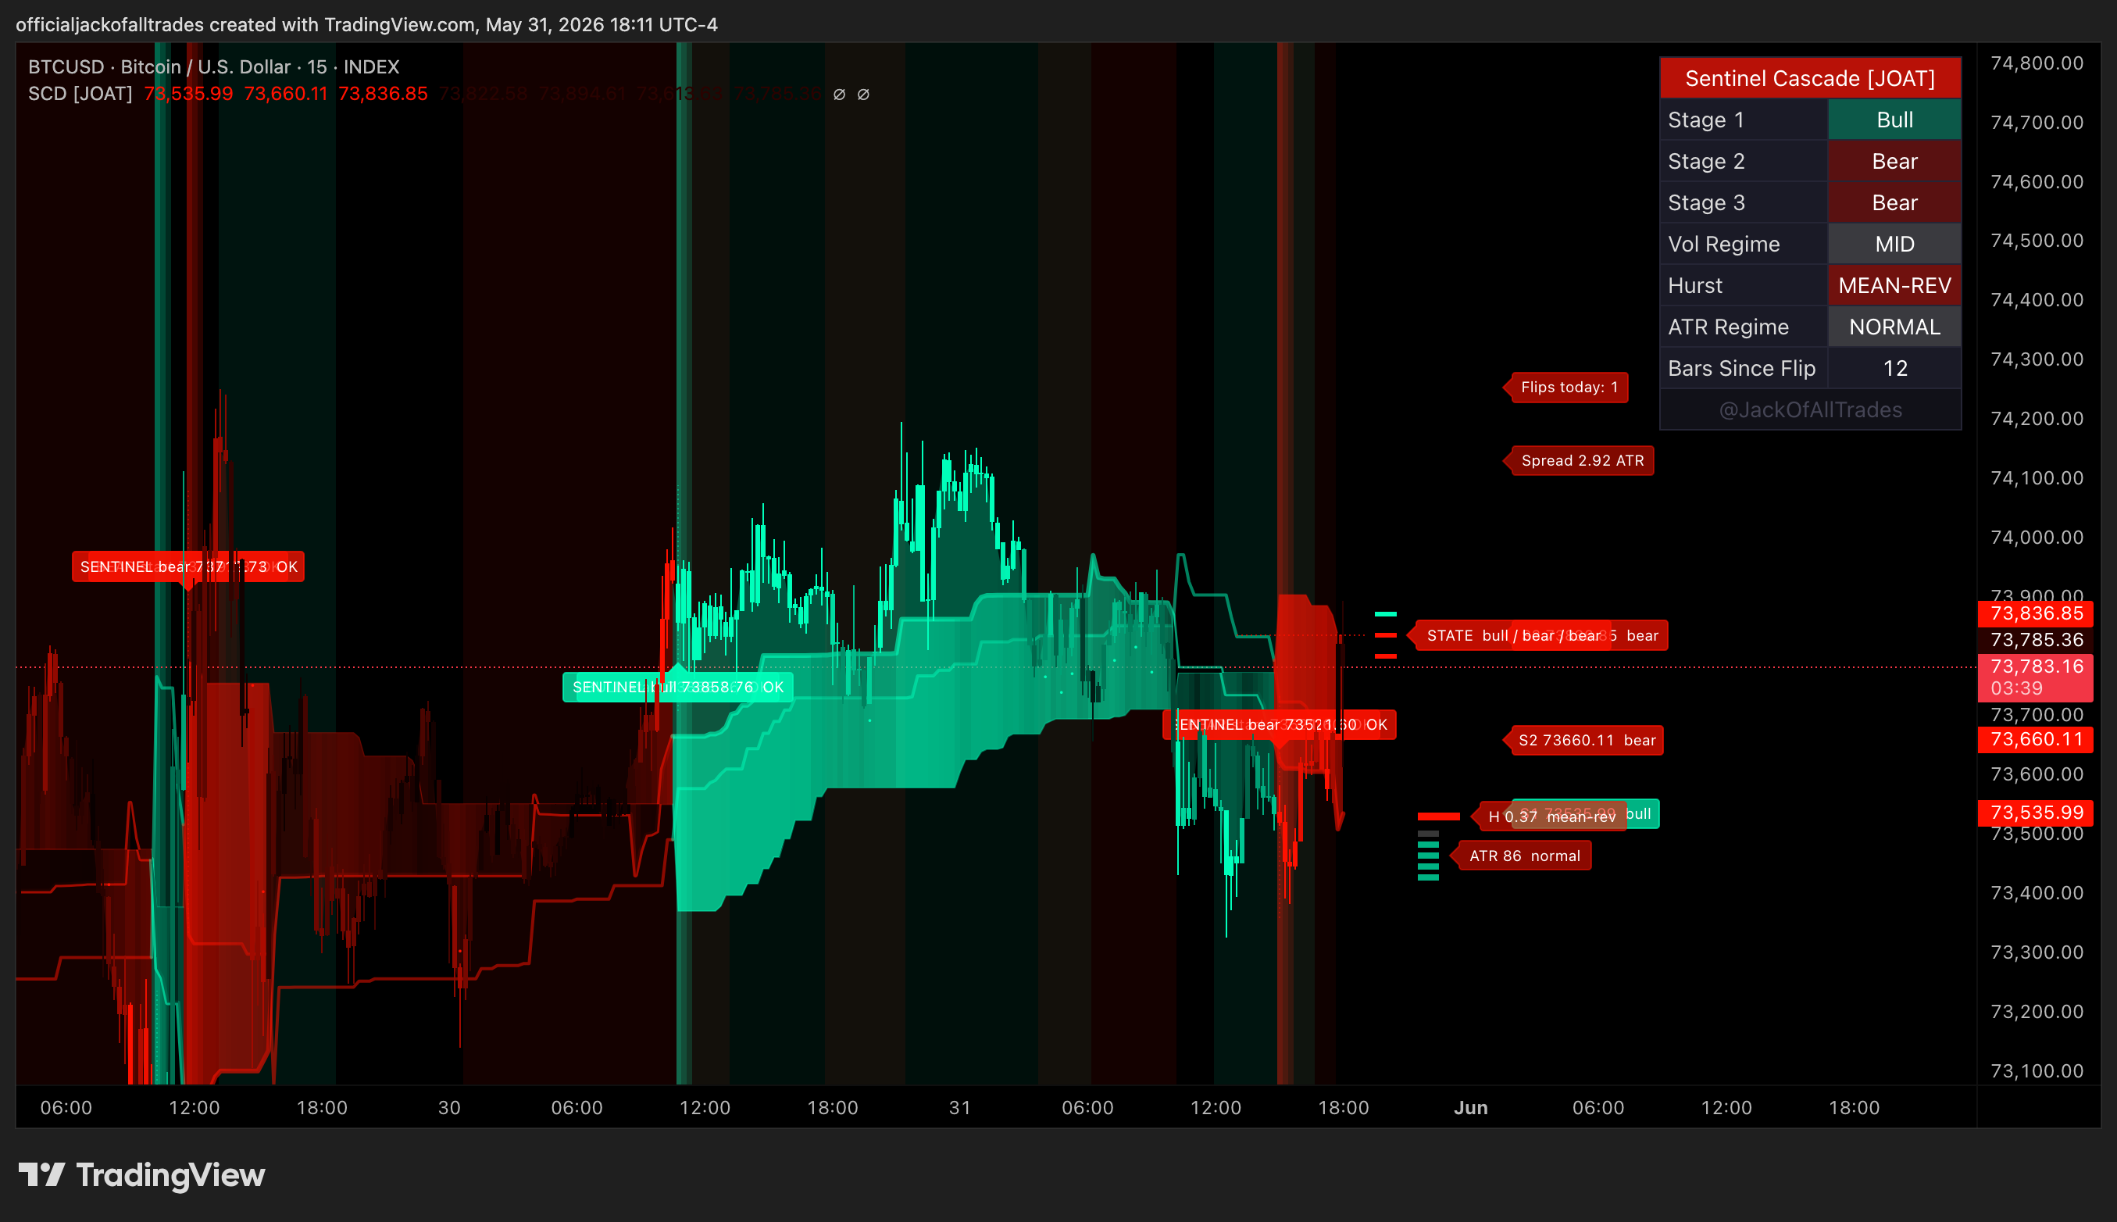Click the 74,000.00 price scale label

click(x=2037, y=537)
